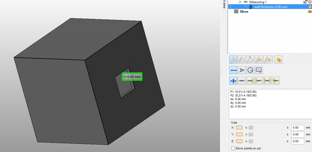The width and height of the screenshot is (312, 152).
Task: Select the point on edge snap mode
Action: point(242,59)
